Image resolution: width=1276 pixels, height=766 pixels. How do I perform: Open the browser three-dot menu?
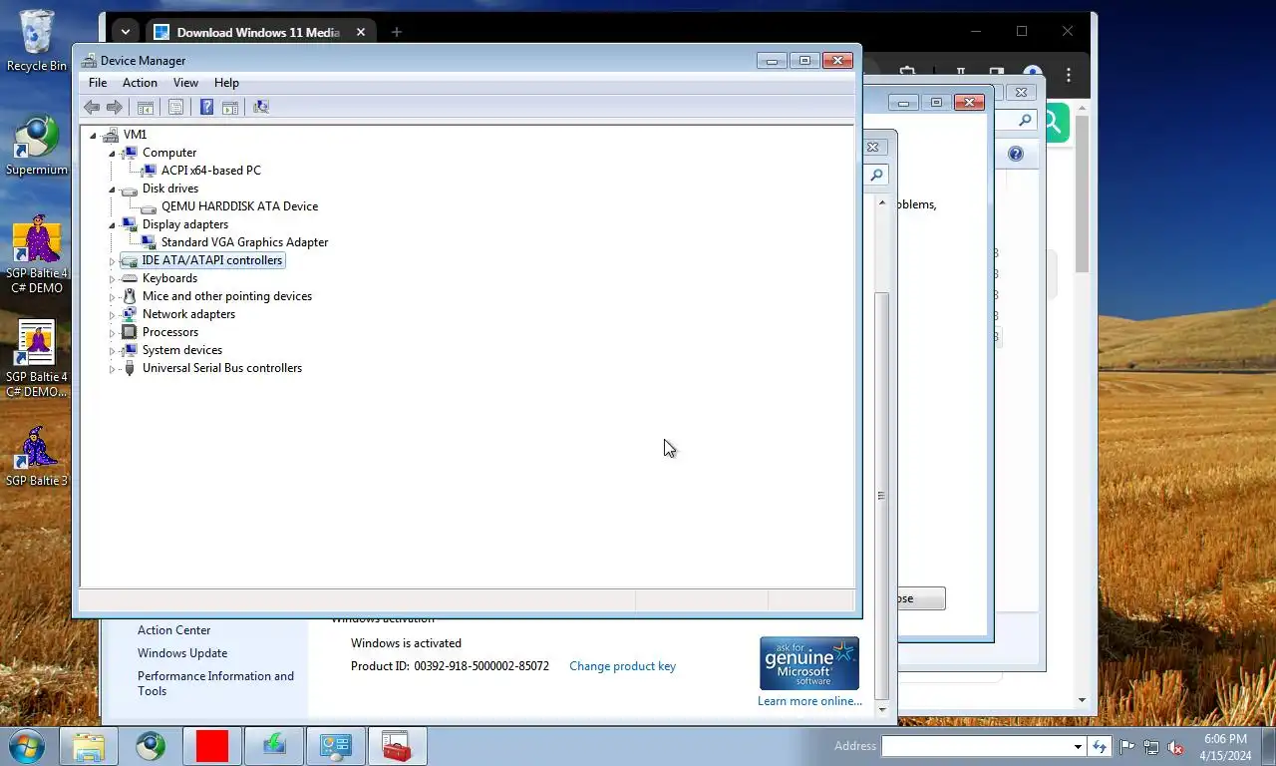(1069, 75)
